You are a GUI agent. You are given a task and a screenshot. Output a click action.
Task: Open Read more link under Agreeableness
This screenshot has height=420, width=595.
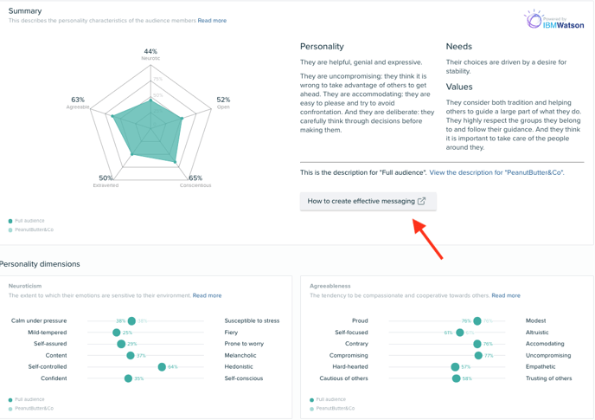tap(506, 295)
